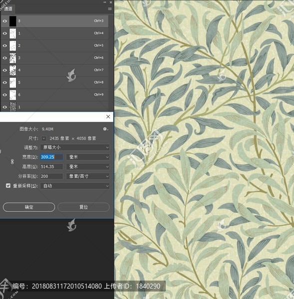Confirm with the 确定 button
The image size is (294, 299).
(29, 207)
